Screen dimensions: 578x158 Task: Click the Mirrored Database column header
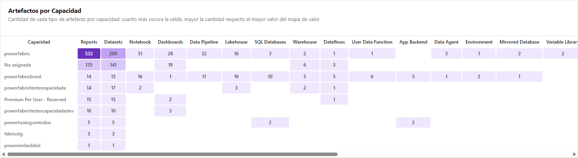(519, 42)
